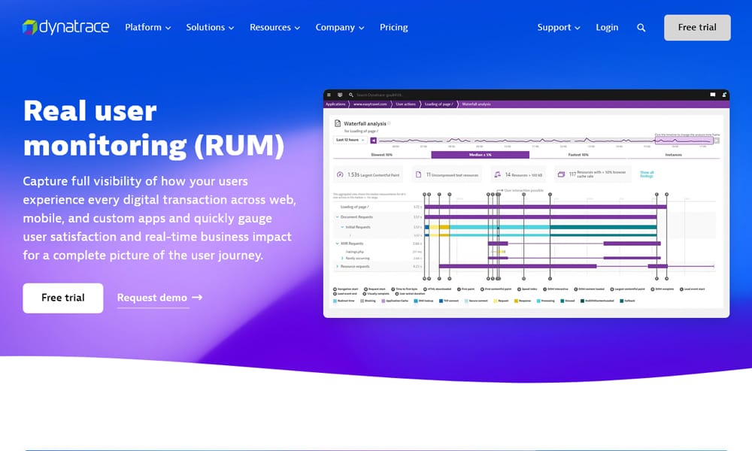752x451 pixels.
Task: Click the Free trial button
Action: coord(696,27)
